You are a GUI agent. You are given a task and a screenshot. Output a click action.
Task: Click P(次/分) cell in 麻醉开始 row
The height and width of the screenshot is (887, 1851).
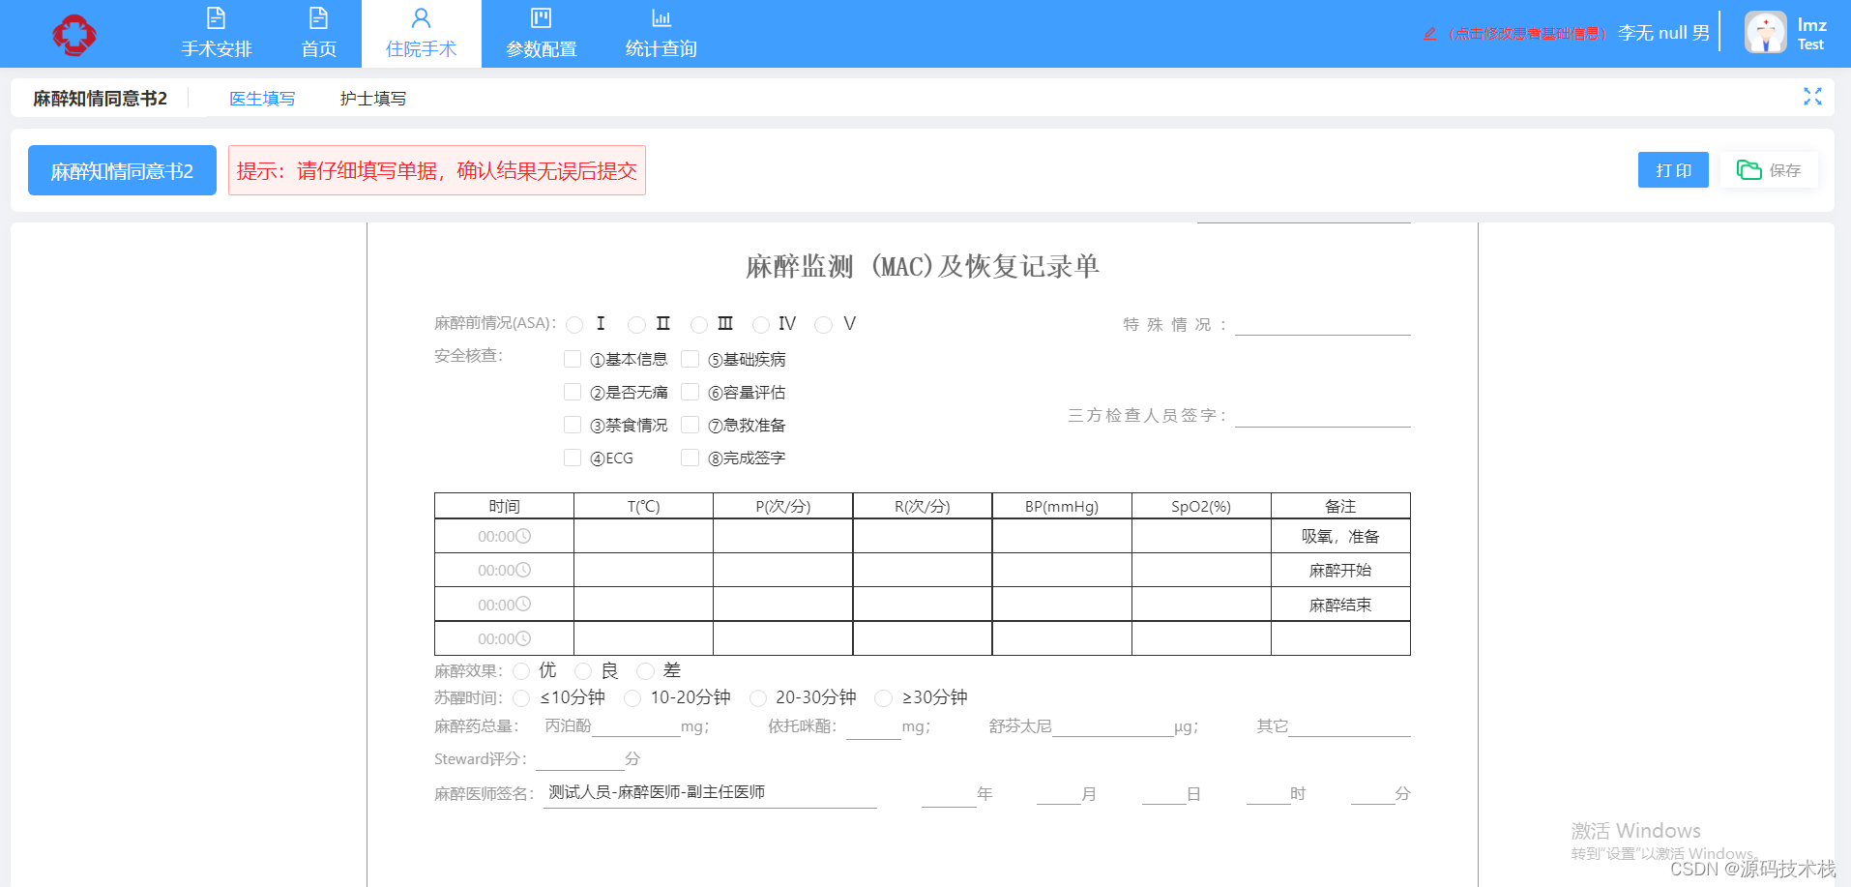(783, 570)
